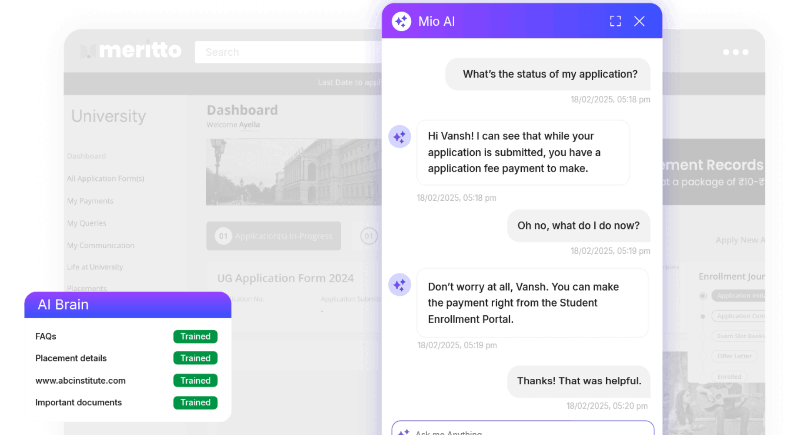Open My Communication in sidebar
This screenshot has width=795, height=435.
[x=101, y=245]
